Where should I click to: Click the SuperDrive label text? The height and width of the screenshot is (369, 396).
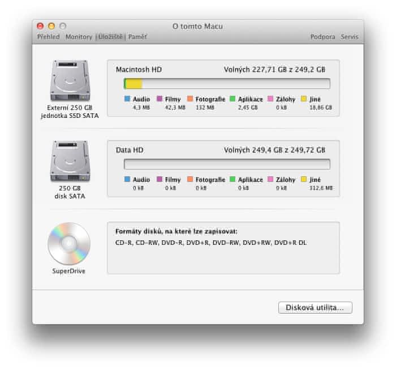[68, 271]
